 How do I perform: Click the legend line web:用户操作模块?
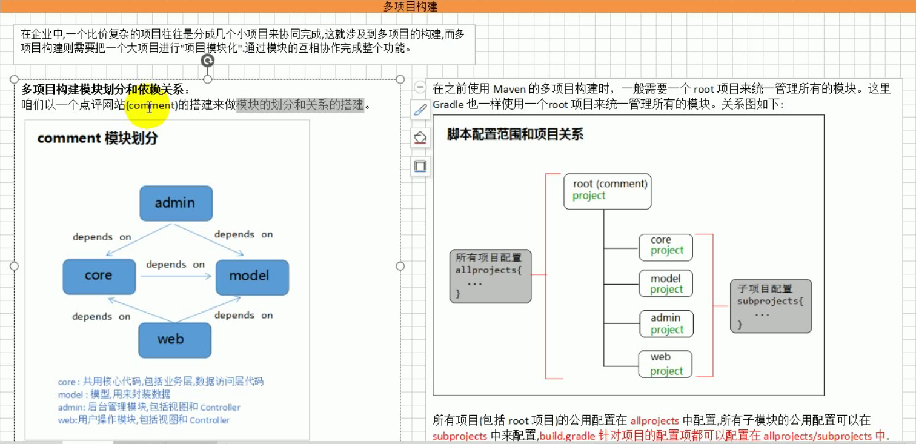[x=144, y=420]
